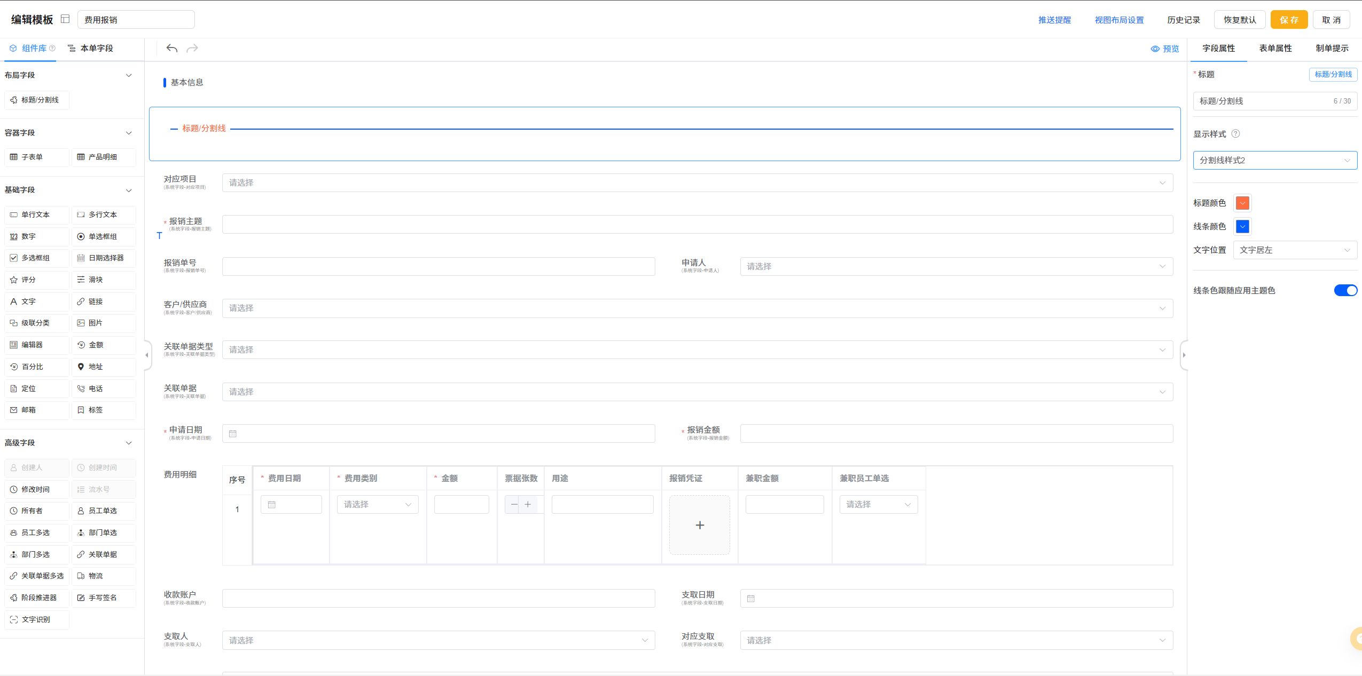The height and width of the screenshot is (676, 1362).
Task: Open the 推送提醒 link
Action: pyautogui.click(x=1054, y=20)
